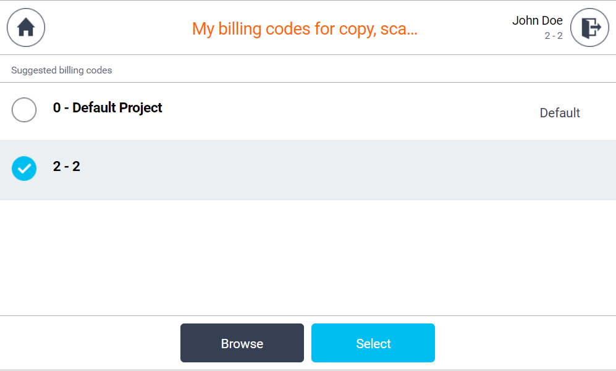
Task: Confirm with the Select button
Action: click(x=373, y=343)
